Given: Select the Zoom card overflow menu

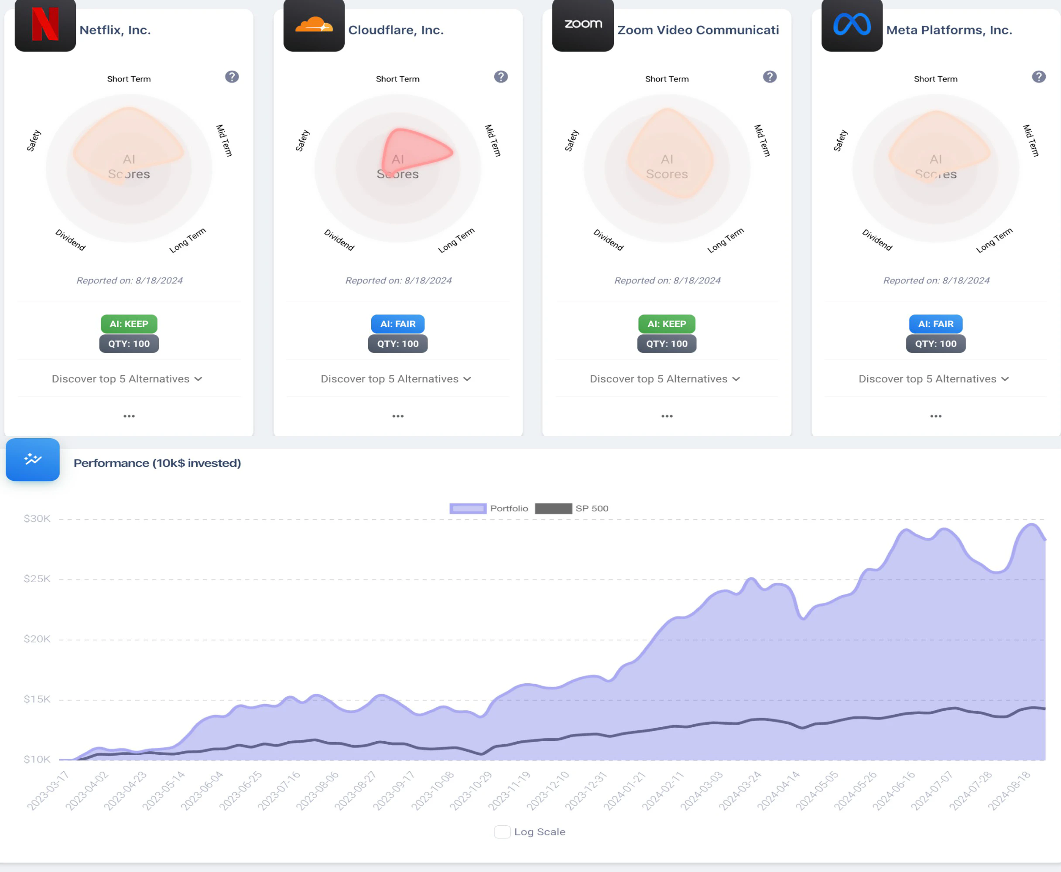Looking at the screenshot, I should 666,416.
